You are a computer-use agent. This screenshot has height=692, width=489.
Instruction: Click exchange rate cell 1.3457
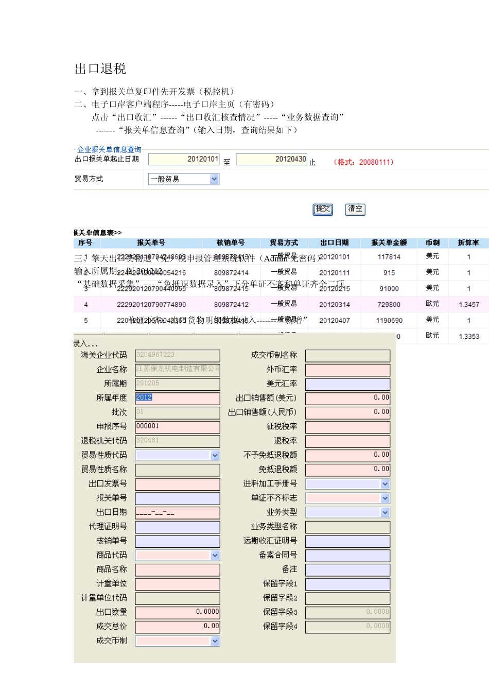pos(469,305)
